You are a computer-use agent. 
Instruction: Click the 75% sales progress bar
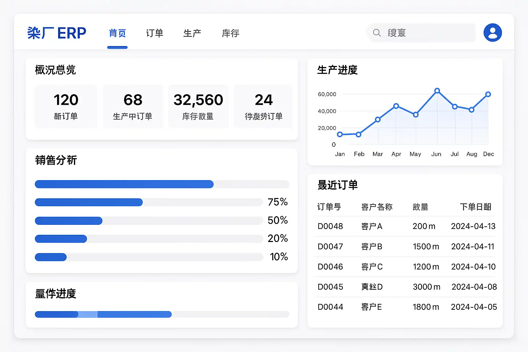point(149,202)
